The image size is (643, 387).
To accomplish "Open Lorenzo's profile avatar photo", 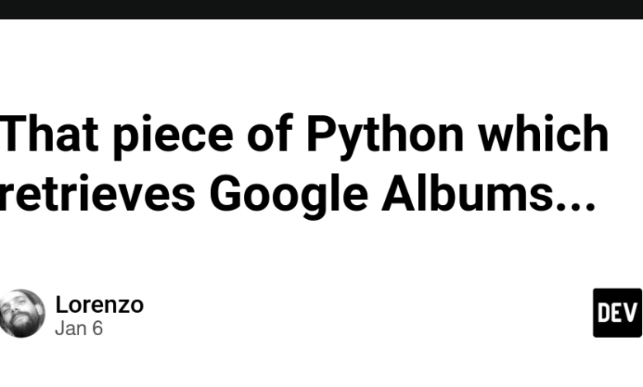I will point(21,313).
